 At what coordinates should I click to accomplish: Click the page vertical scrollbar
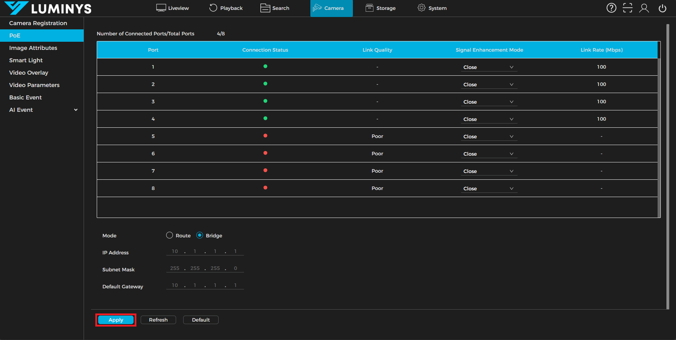667,166
